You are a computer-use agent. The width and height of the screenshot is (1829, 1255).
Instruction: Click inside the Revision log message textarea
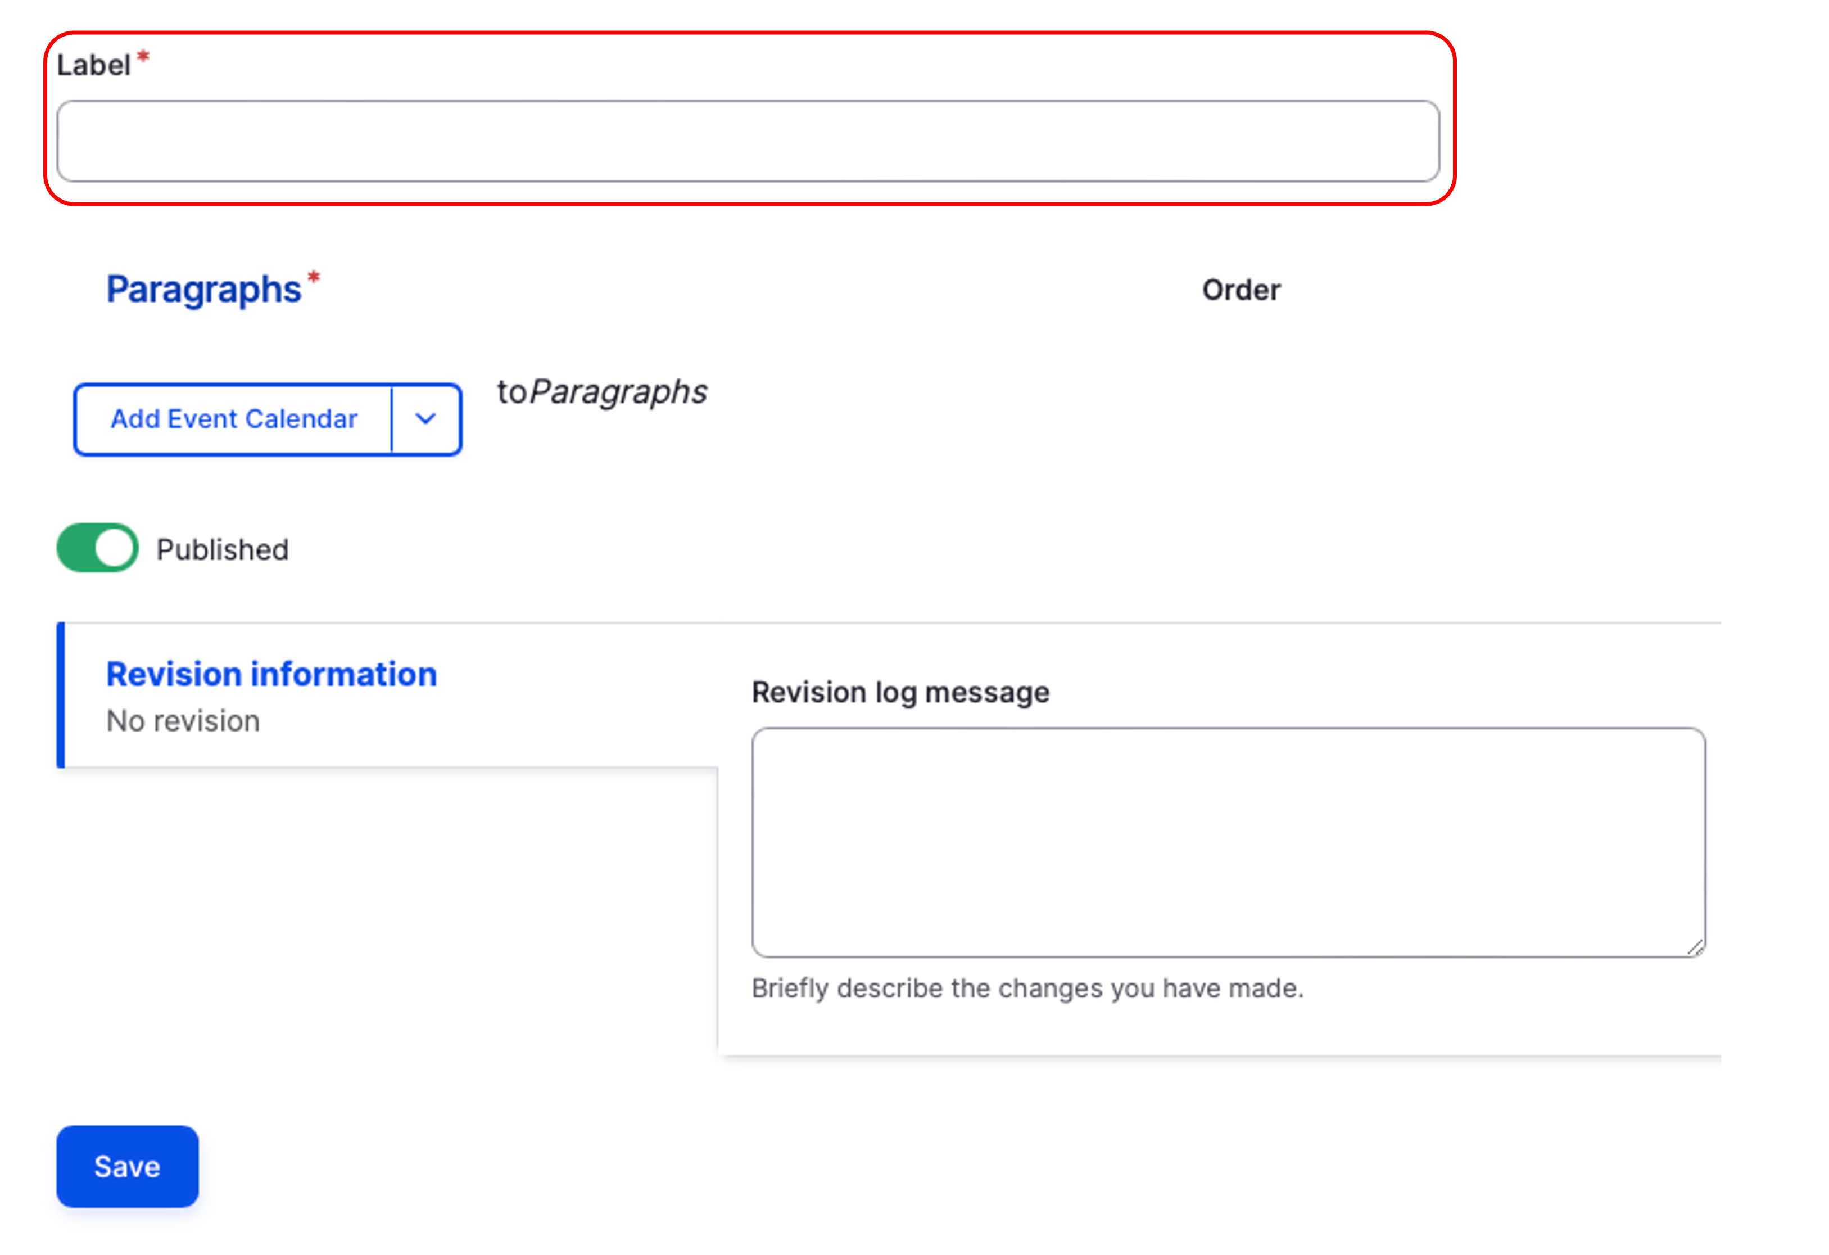pos(1228,842)
